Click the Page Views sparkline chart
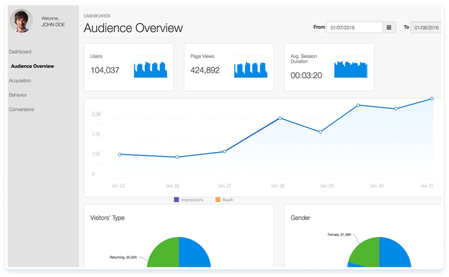This screenshot has width=449, height=277. pyautogui.click(x=251, y=70)
